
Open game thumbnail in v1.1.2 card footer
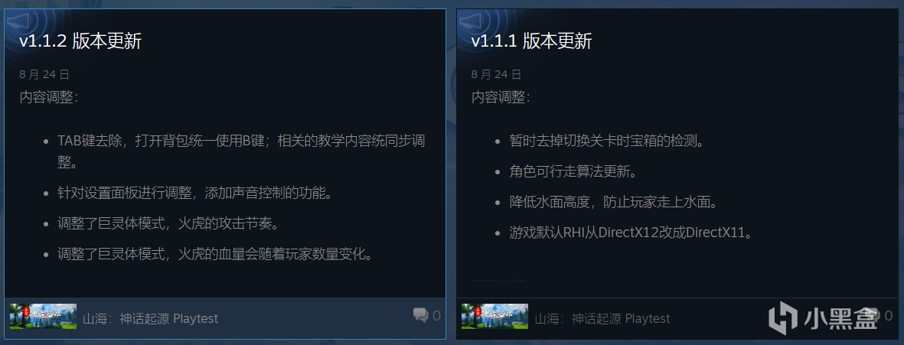point(43,316)
